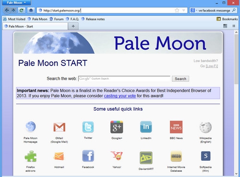
Task: Open the Google+ quick link icon
Action: pyautogui.click(x=117, y=127)
